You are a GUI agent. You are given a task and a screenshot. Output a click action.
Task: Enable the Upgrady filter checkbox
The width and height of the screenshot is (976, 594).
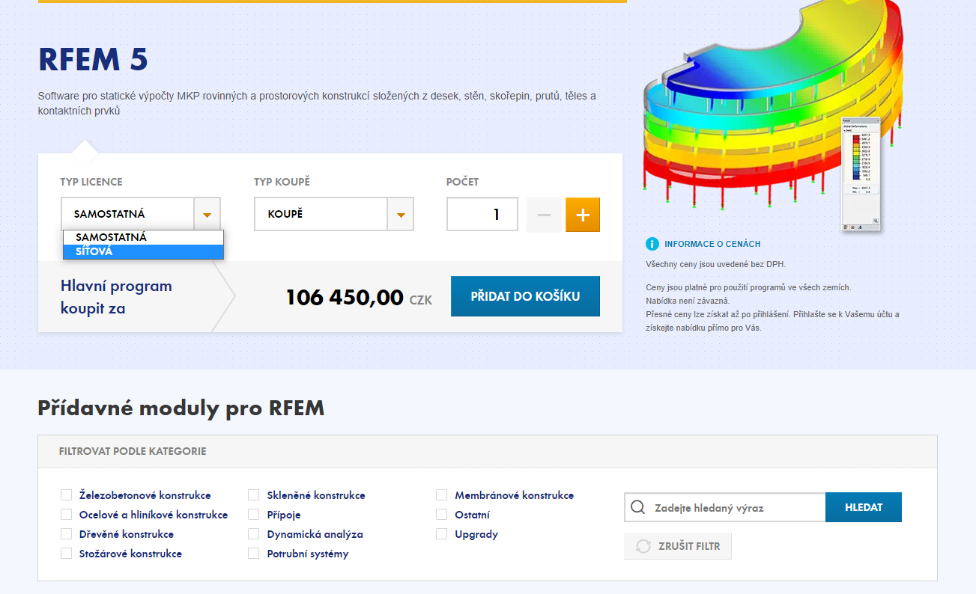(442, 534)
